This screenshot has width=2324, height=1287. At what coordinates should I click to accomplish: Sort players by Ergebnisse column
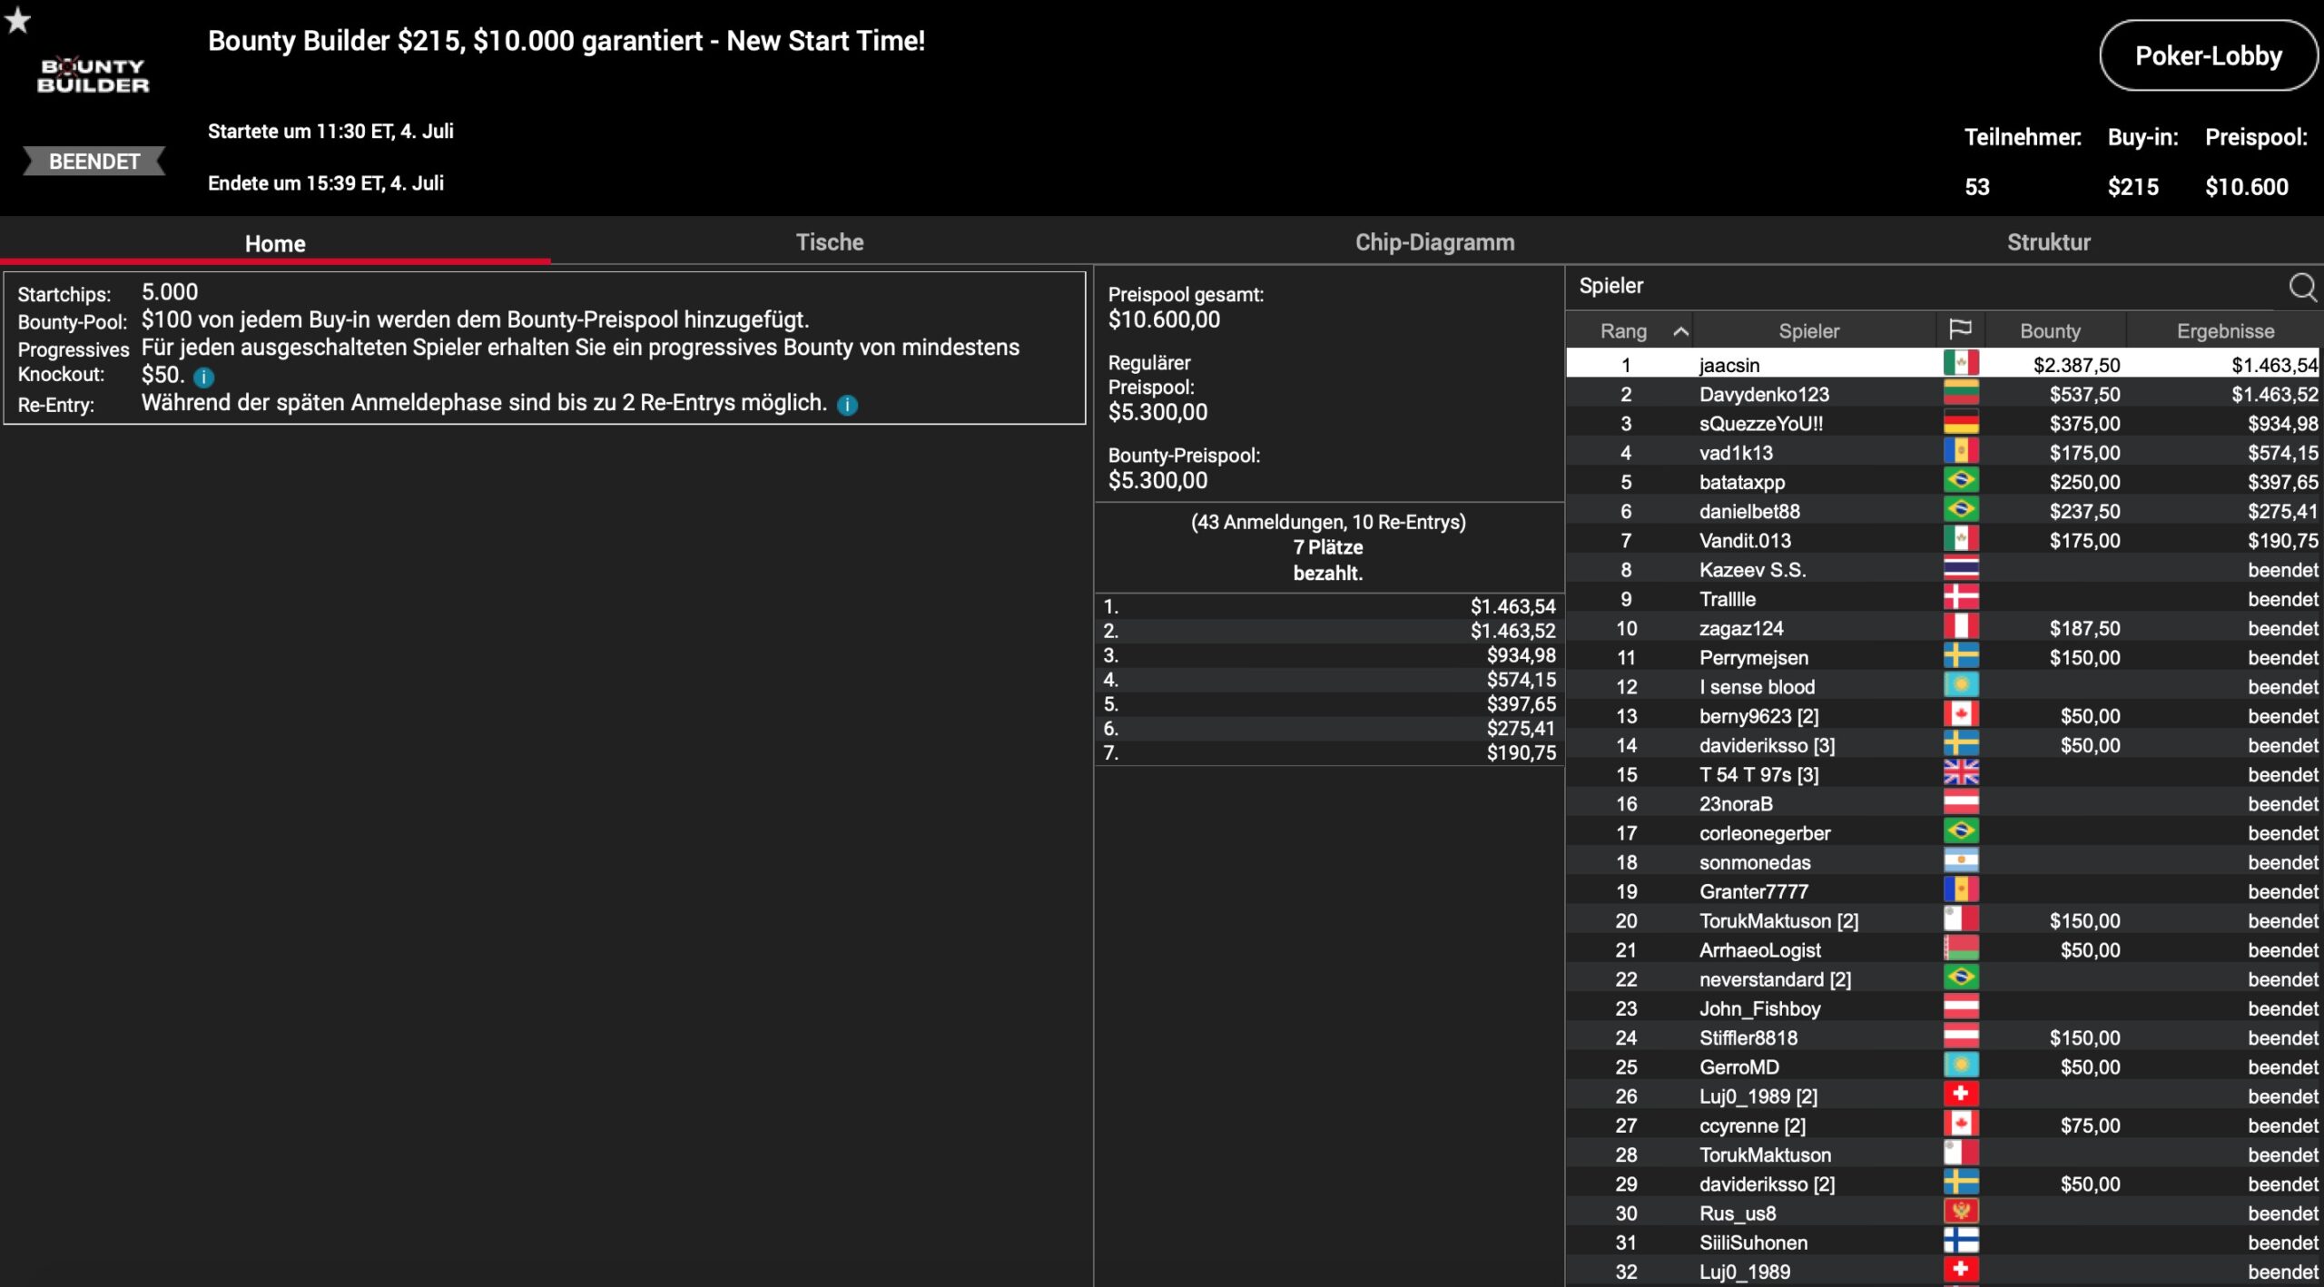2225,331
